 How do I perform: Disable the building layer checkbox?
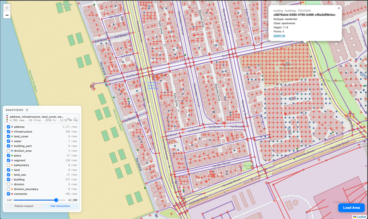pos(9,179)
